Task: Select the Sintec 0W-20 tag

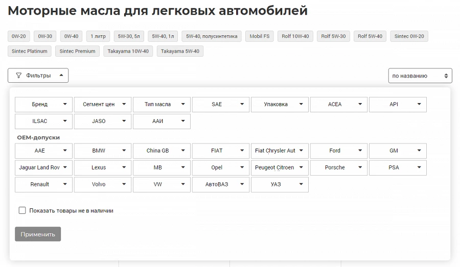Action: coord(409,36)
